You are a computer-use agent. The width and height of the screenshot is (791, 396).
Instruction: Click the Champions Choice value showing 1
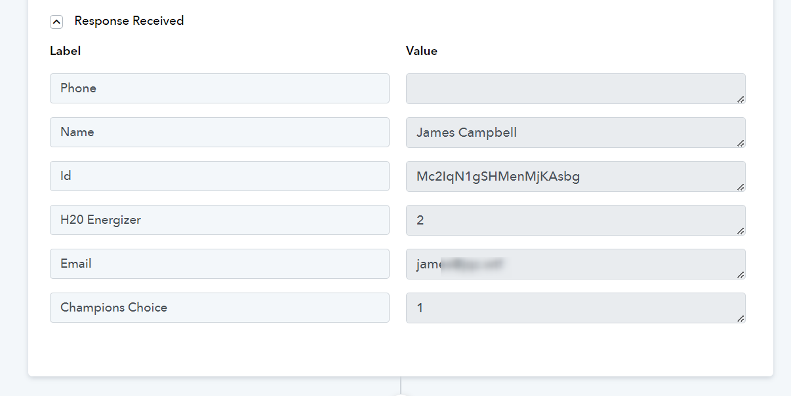click(x=576, y=308)
